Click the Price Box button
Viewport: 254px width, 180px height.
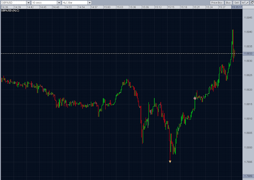217,3
